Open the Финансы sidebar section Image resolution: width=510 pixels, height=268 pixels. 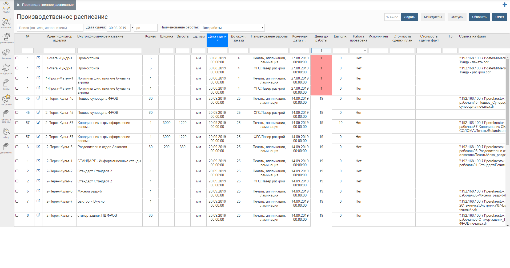[6, 53]
